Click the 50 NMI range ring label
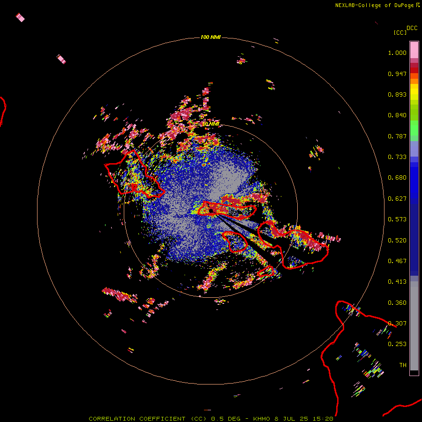Viewport: 422px width, 422px height. pos(211,124)
